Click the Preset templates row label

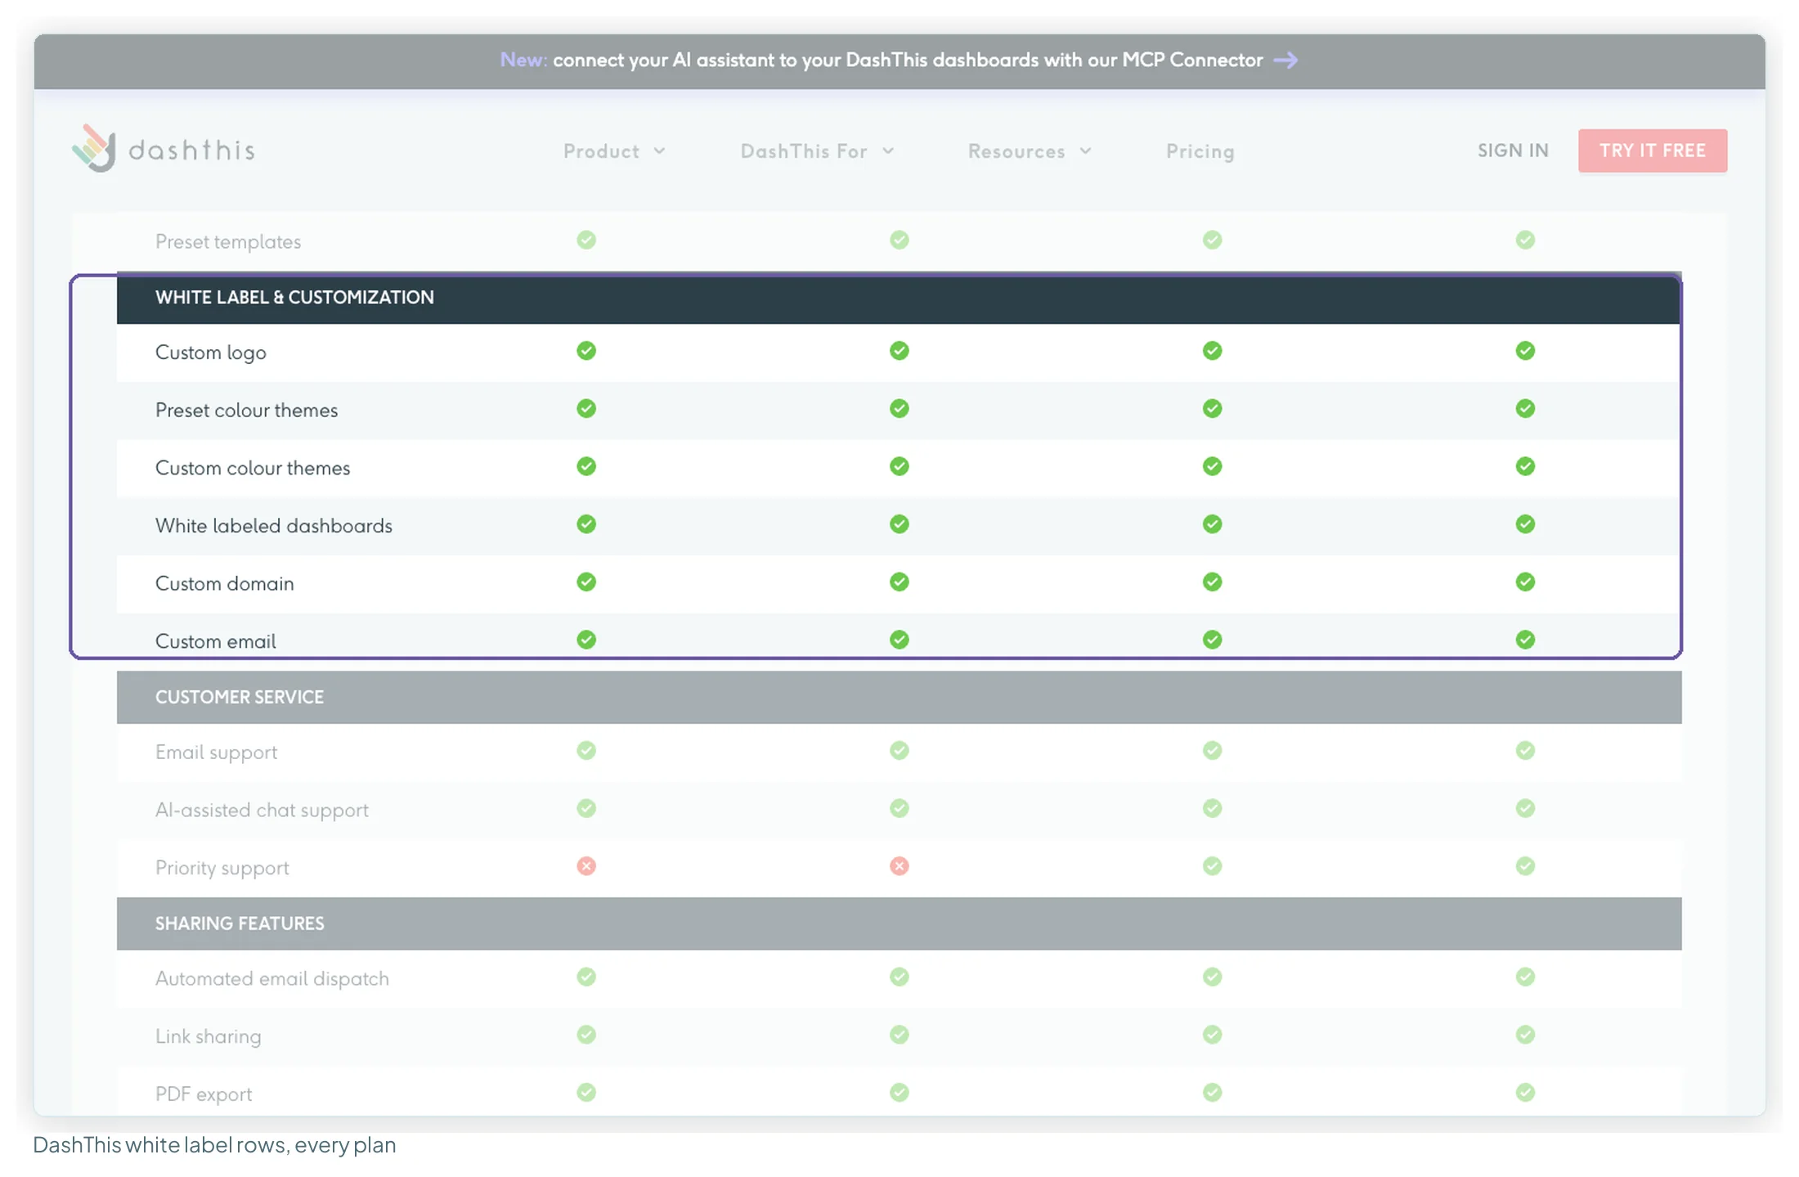(228, 242)
